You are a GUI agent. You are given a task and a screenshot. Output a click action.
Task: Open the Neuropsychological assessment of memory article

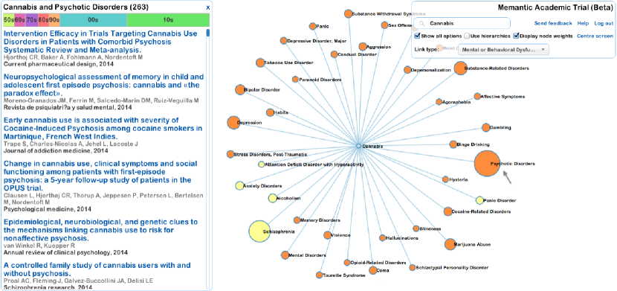104,85
